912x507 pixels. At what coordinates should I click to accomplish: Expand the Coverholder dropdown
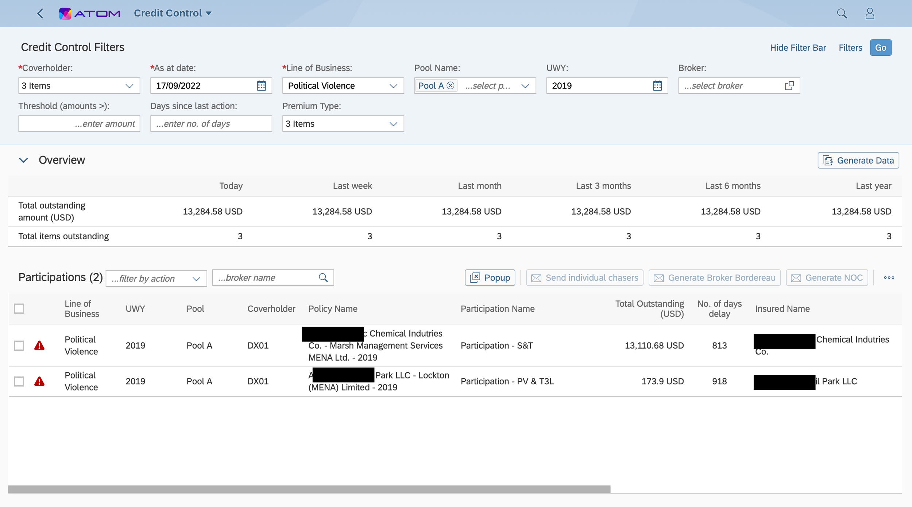click(x=129, y=86)
